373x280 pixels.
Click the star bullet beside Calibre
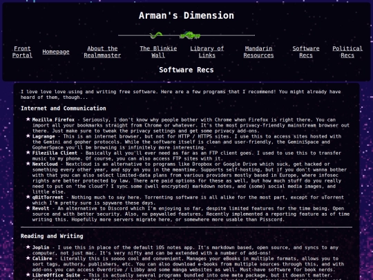[x=28, y=259]
